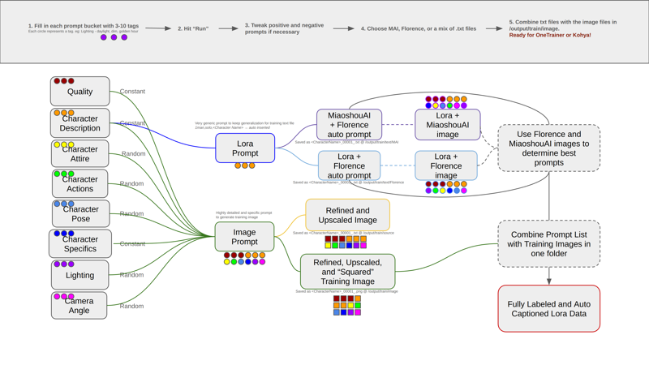The height and width of the screenshot is (365, 649).
Task: Click the Random label beside Lighting
Action: (x=131, y=275)
